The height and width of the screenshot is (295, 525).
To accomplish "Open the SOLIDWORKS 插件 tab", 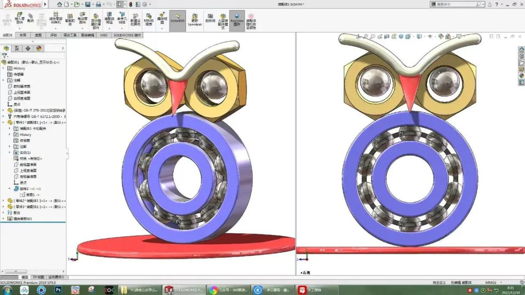I will coord(126,35).
